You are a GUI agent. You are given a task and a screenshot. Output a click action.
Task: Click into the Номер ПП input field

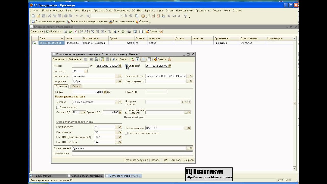(x=156, y=92)
